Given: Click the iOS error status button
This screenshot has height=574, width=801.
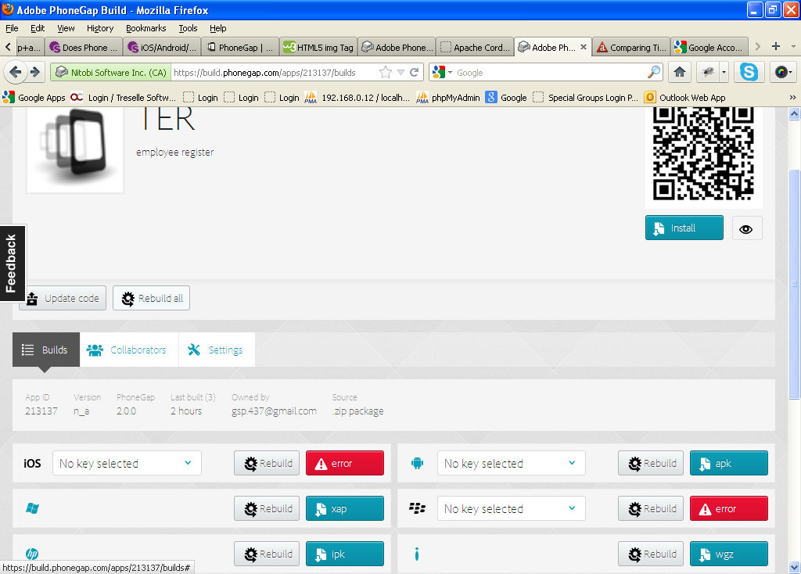Looking at the screenshot, I should tap(344, 464).
